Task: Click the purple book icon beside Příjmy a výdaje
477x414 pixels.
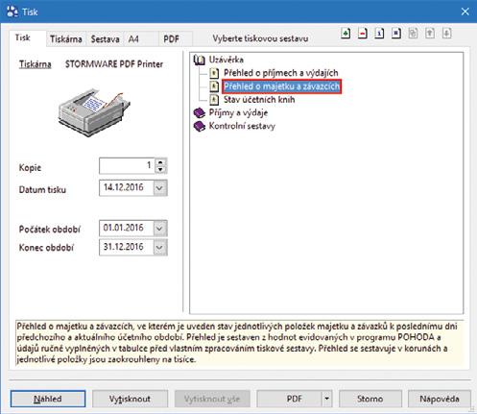Action: point(200,112)
